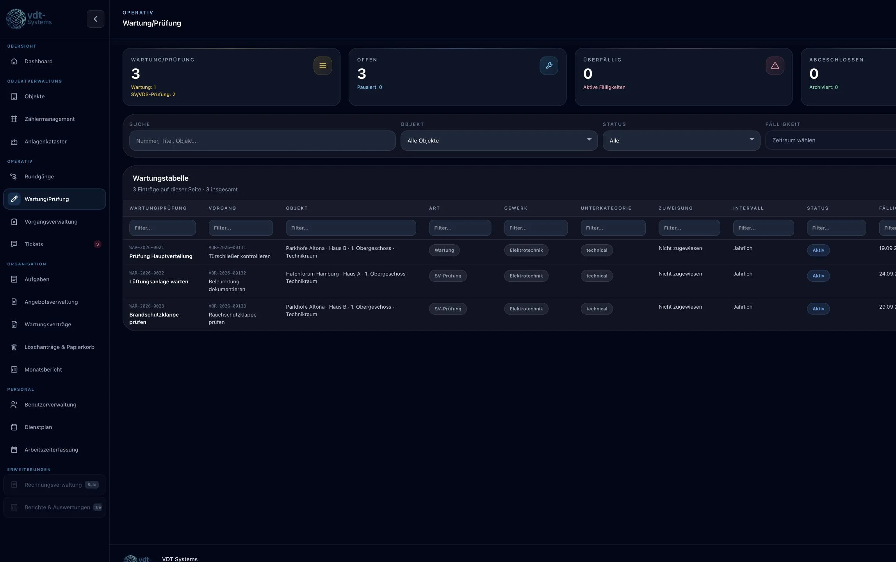The height and width of the screenshot is (562, 896).
Task: Open Dashboard via the home icon
Action: point(14,61)
